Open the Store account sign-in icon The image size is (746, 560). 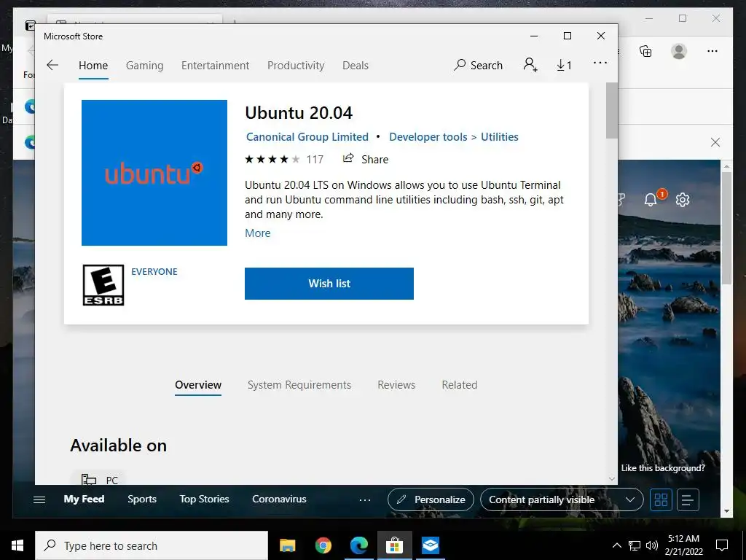(x=530, y=65)
